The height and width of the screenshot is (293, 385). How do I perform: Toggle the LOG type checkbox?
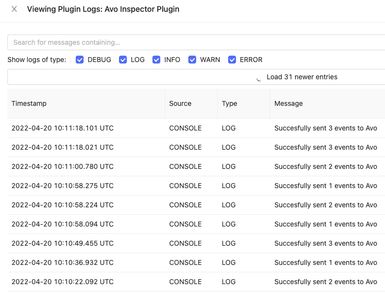click(x=123, y=60)
